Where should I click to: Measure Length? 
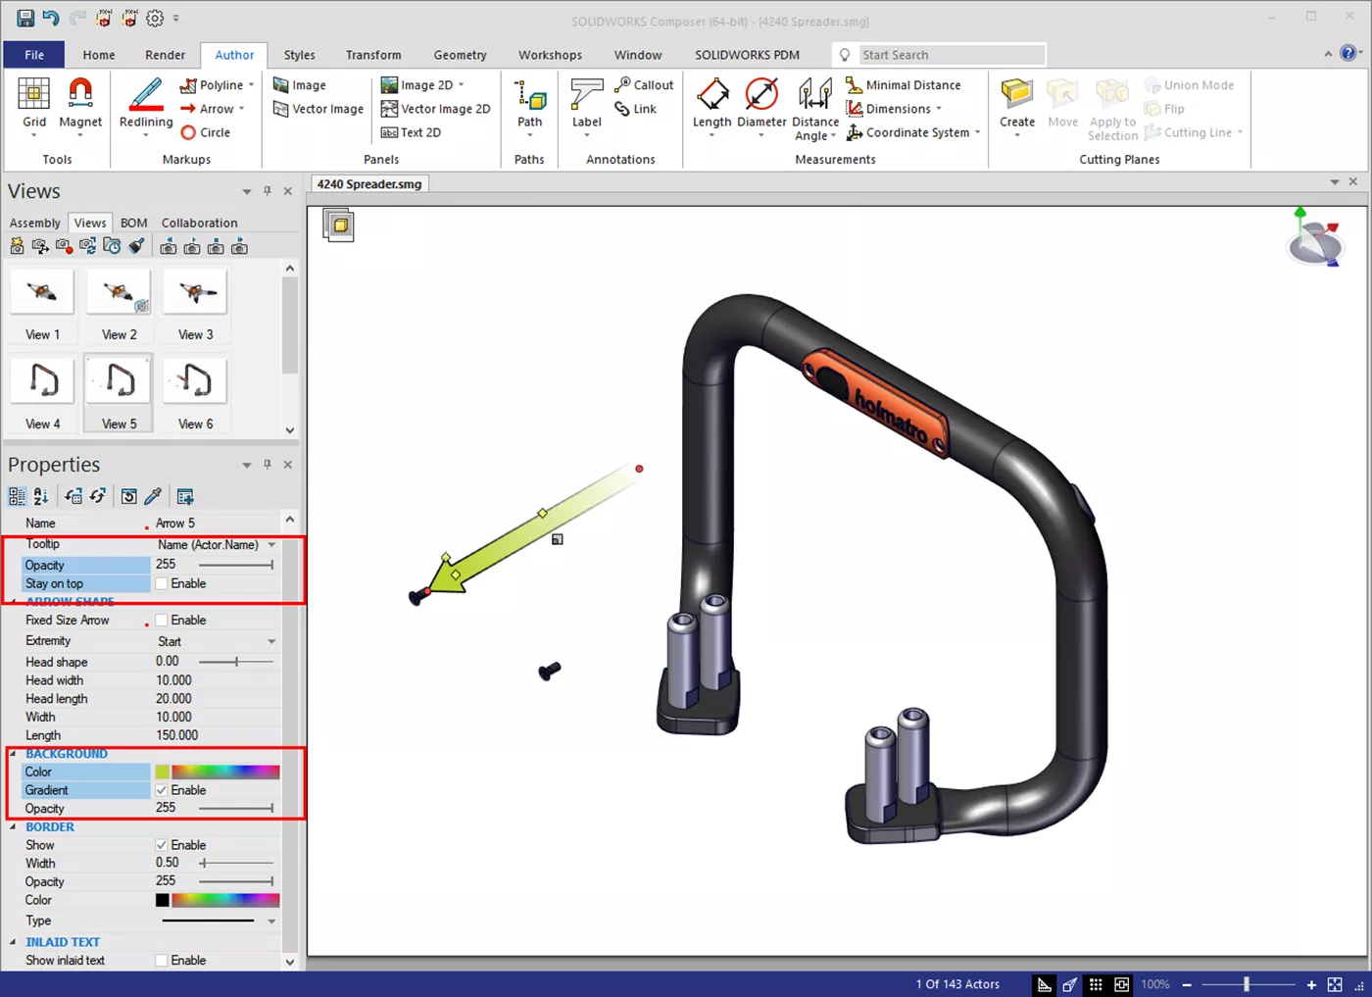pos(712,106)
